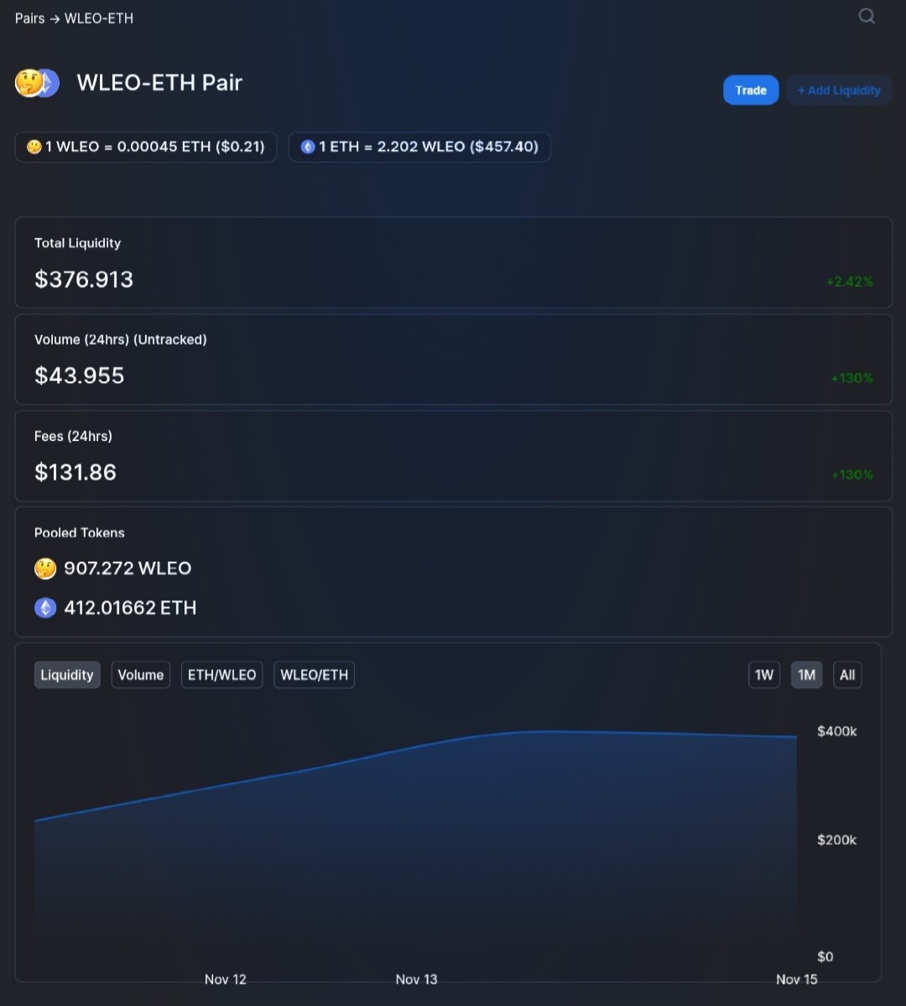Open the search magnifier icon
This screenshot has height=1006, width=906.
867,16
